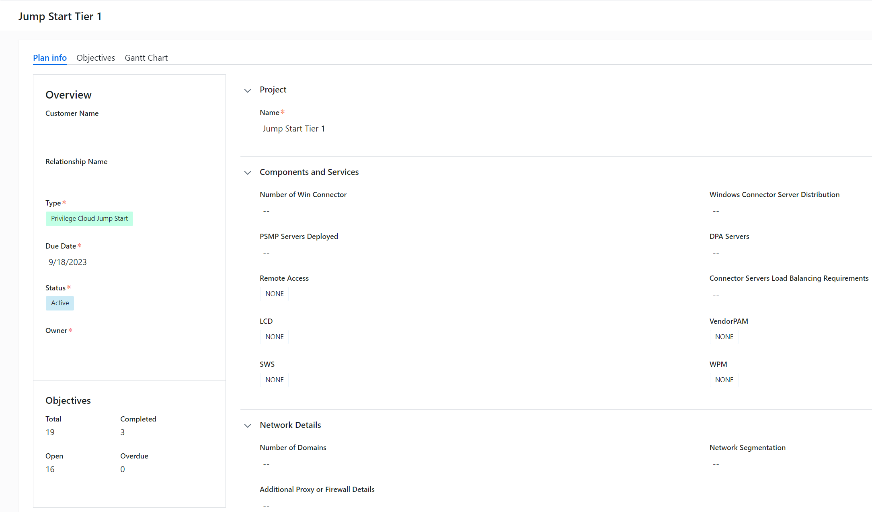Image resolution: width=872 pixels, height=512 pixels.
Task: Click the Due Date value 9/18/2023
Action: pos(67,262)
